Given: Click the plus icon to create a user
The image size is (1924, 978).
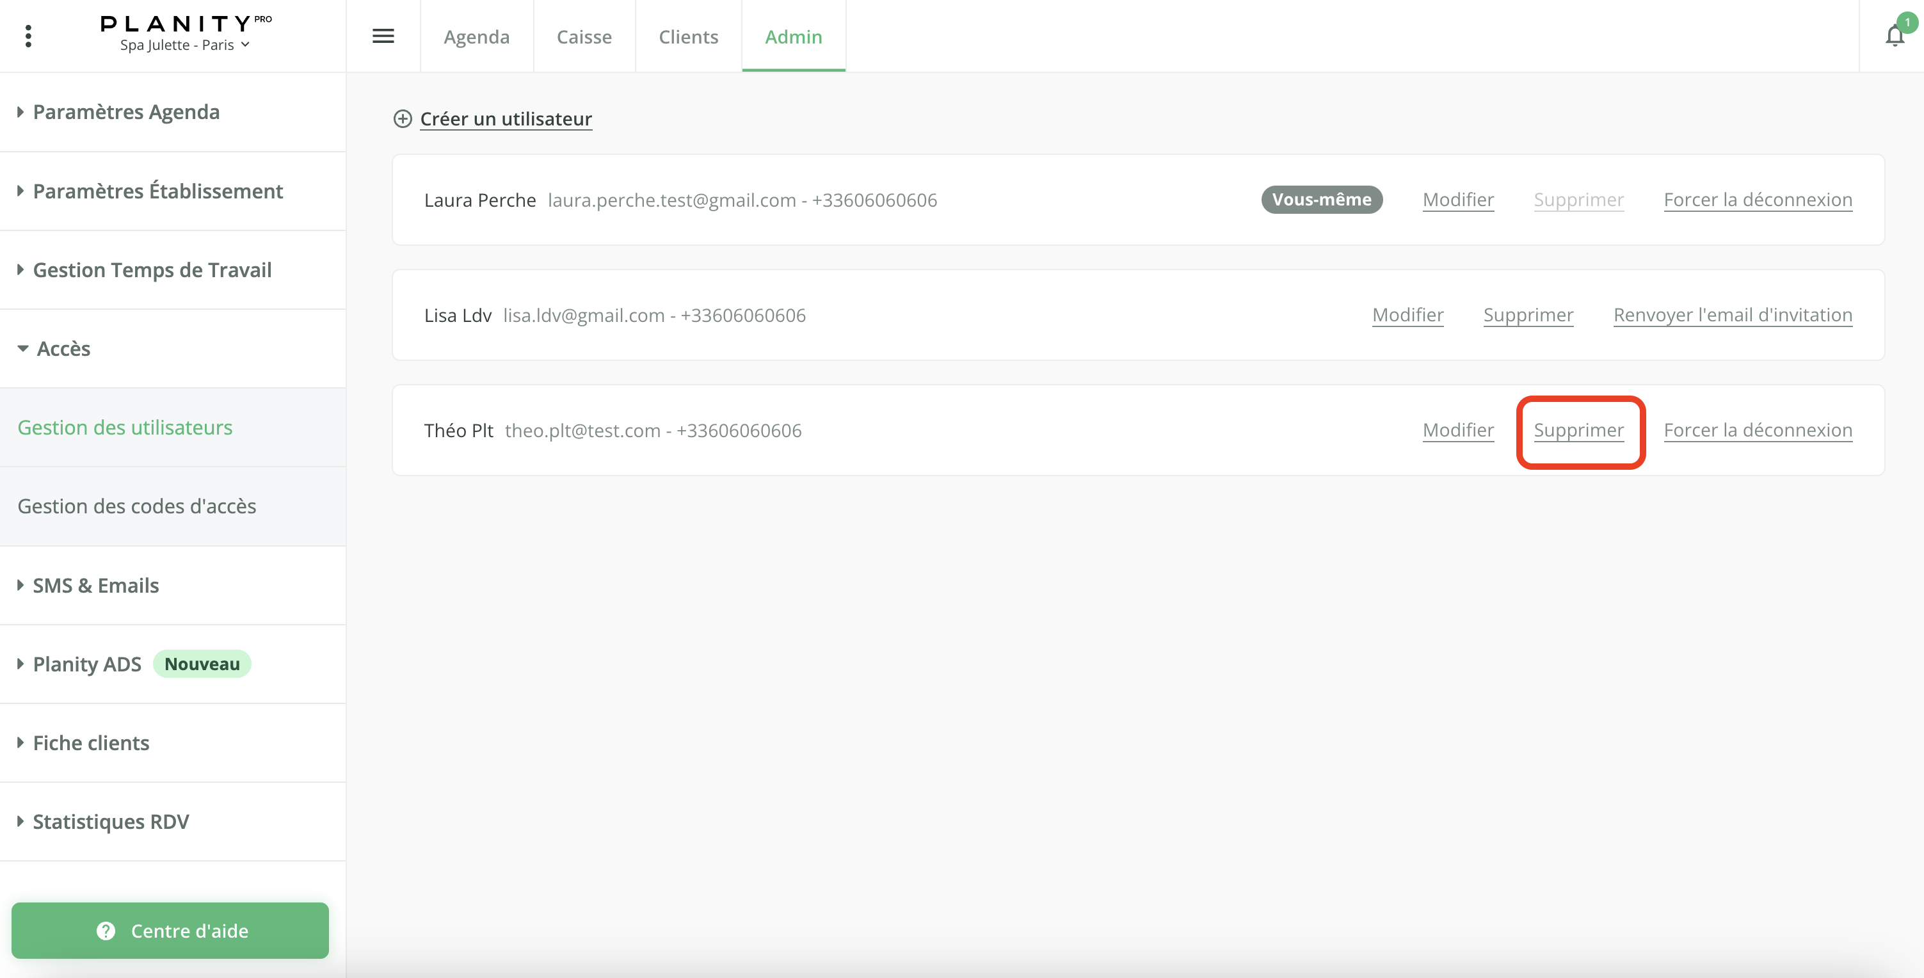Looking at the screenshot, I should [x=403, y=119].
